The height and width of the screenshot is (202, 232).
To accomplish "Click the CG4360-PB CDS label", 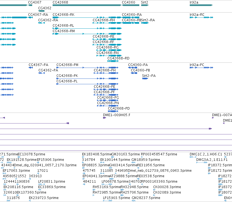I will (x=140, y=70).
